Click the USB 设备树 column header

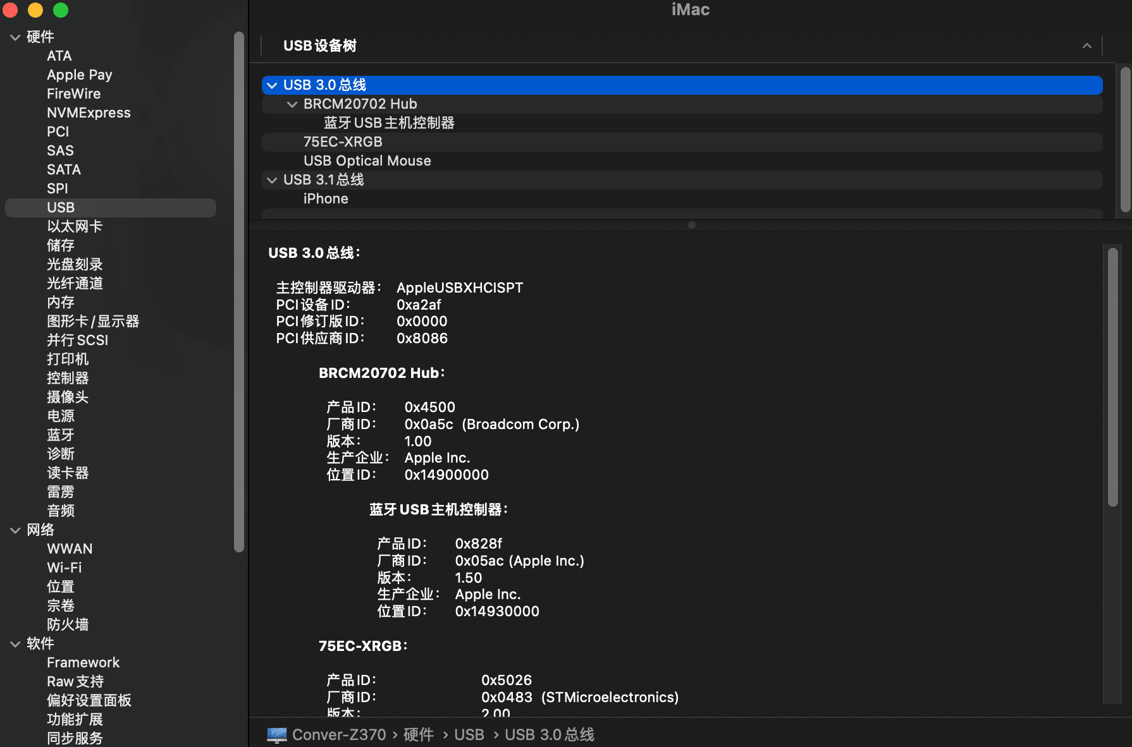tap(682, 46)
